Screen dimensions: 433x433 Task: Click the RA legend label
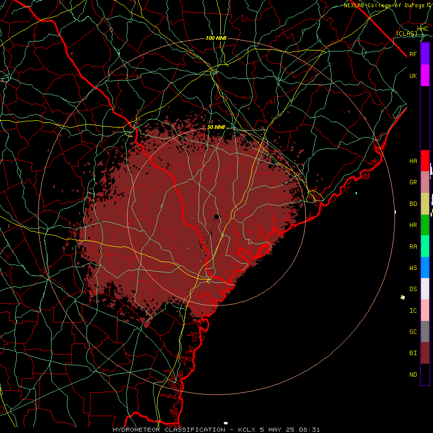[x=413, y=247]
